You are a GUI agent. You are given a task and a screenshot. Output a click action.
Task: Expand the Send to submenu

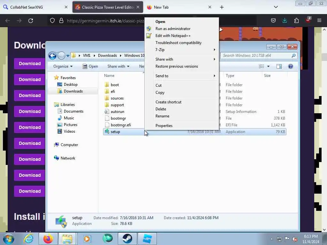pyautogui.click(x=182, y=76)
